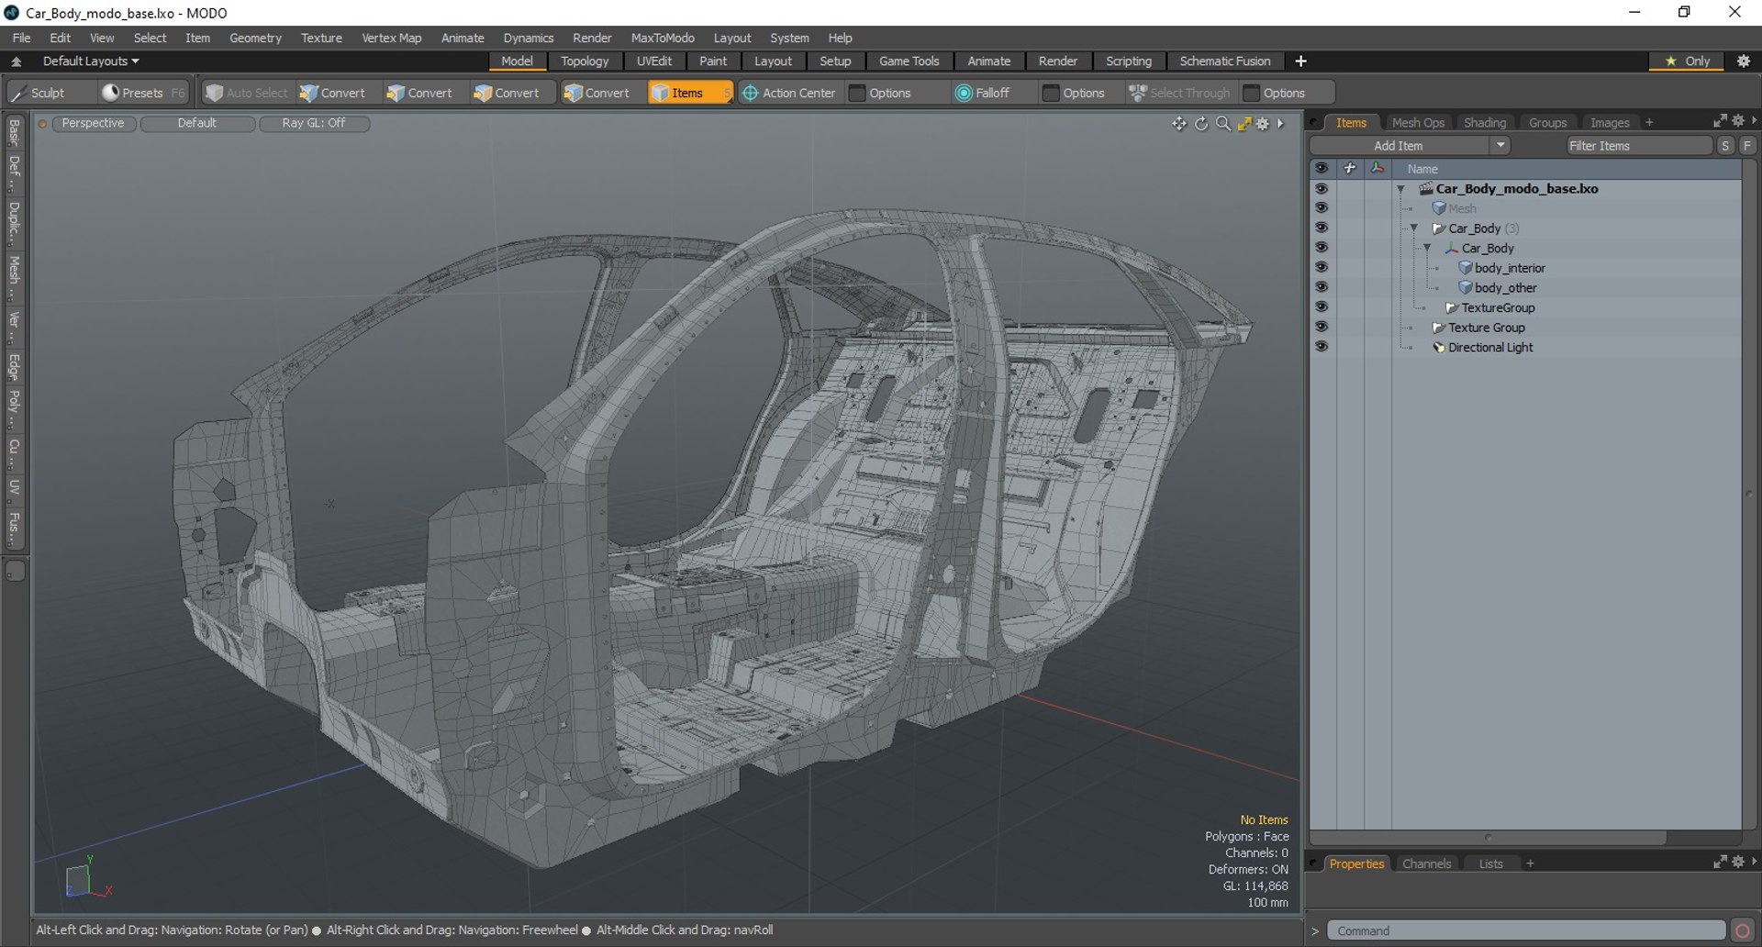Focus the Filter Items field
Viewport: 1762px width, 947px height.
pos(1639,145)
